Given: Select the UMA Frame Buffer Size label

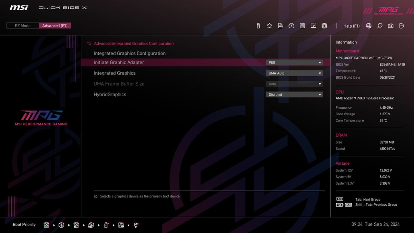Looking at the screenshot, I should [x=119, y=84].
